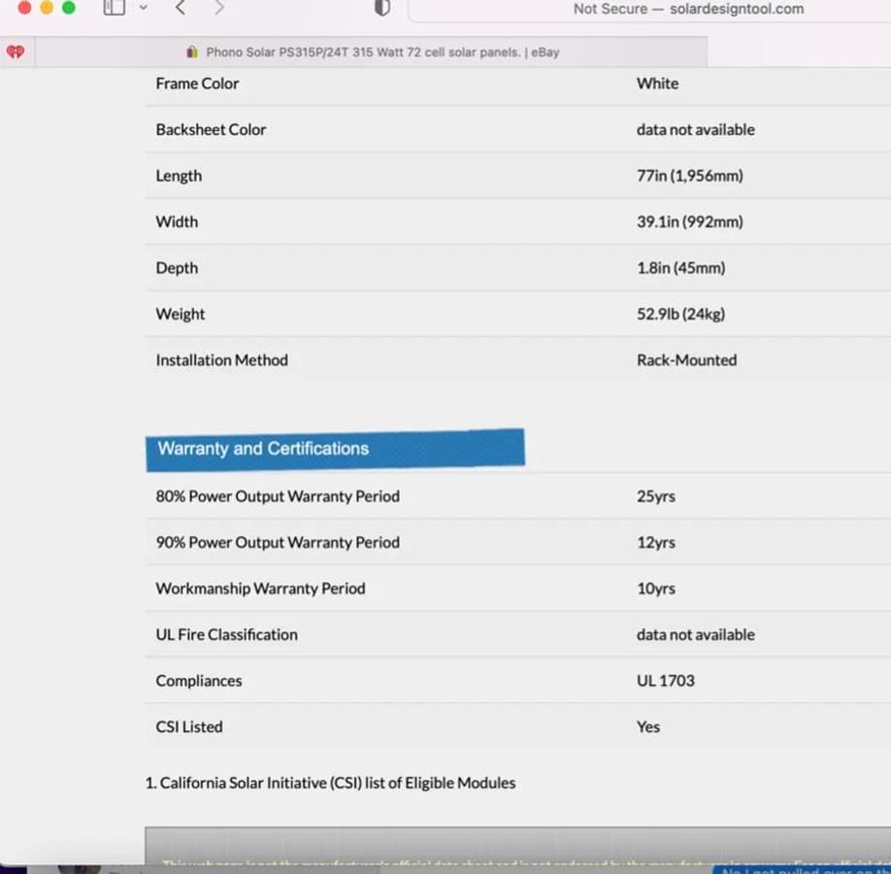
Task: Open the pinned iHeartRadio tab
Action: [x=16, y=52]
